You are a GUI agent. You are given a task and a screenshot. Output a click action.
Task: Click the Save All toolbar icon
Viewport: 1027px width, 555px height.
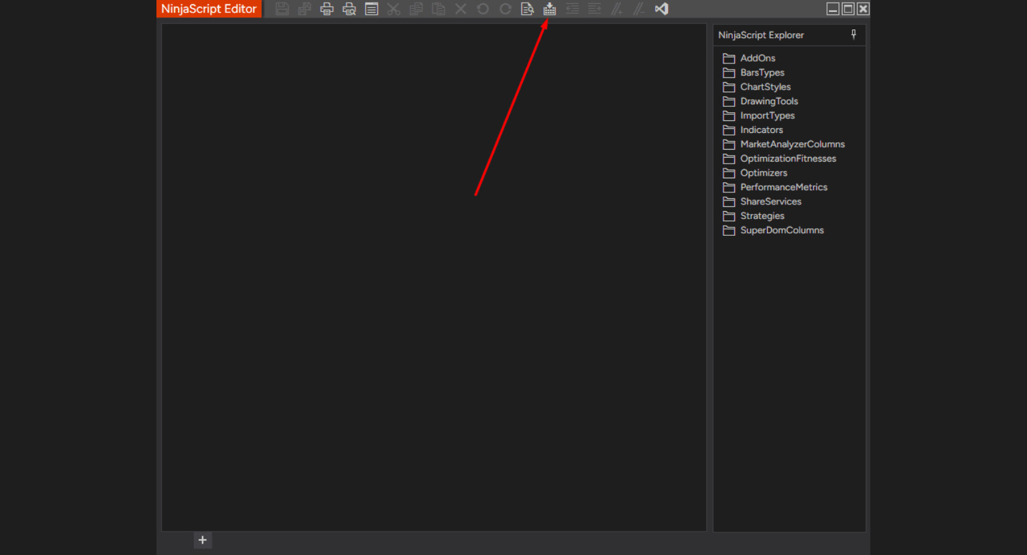(x=304, y=9)
